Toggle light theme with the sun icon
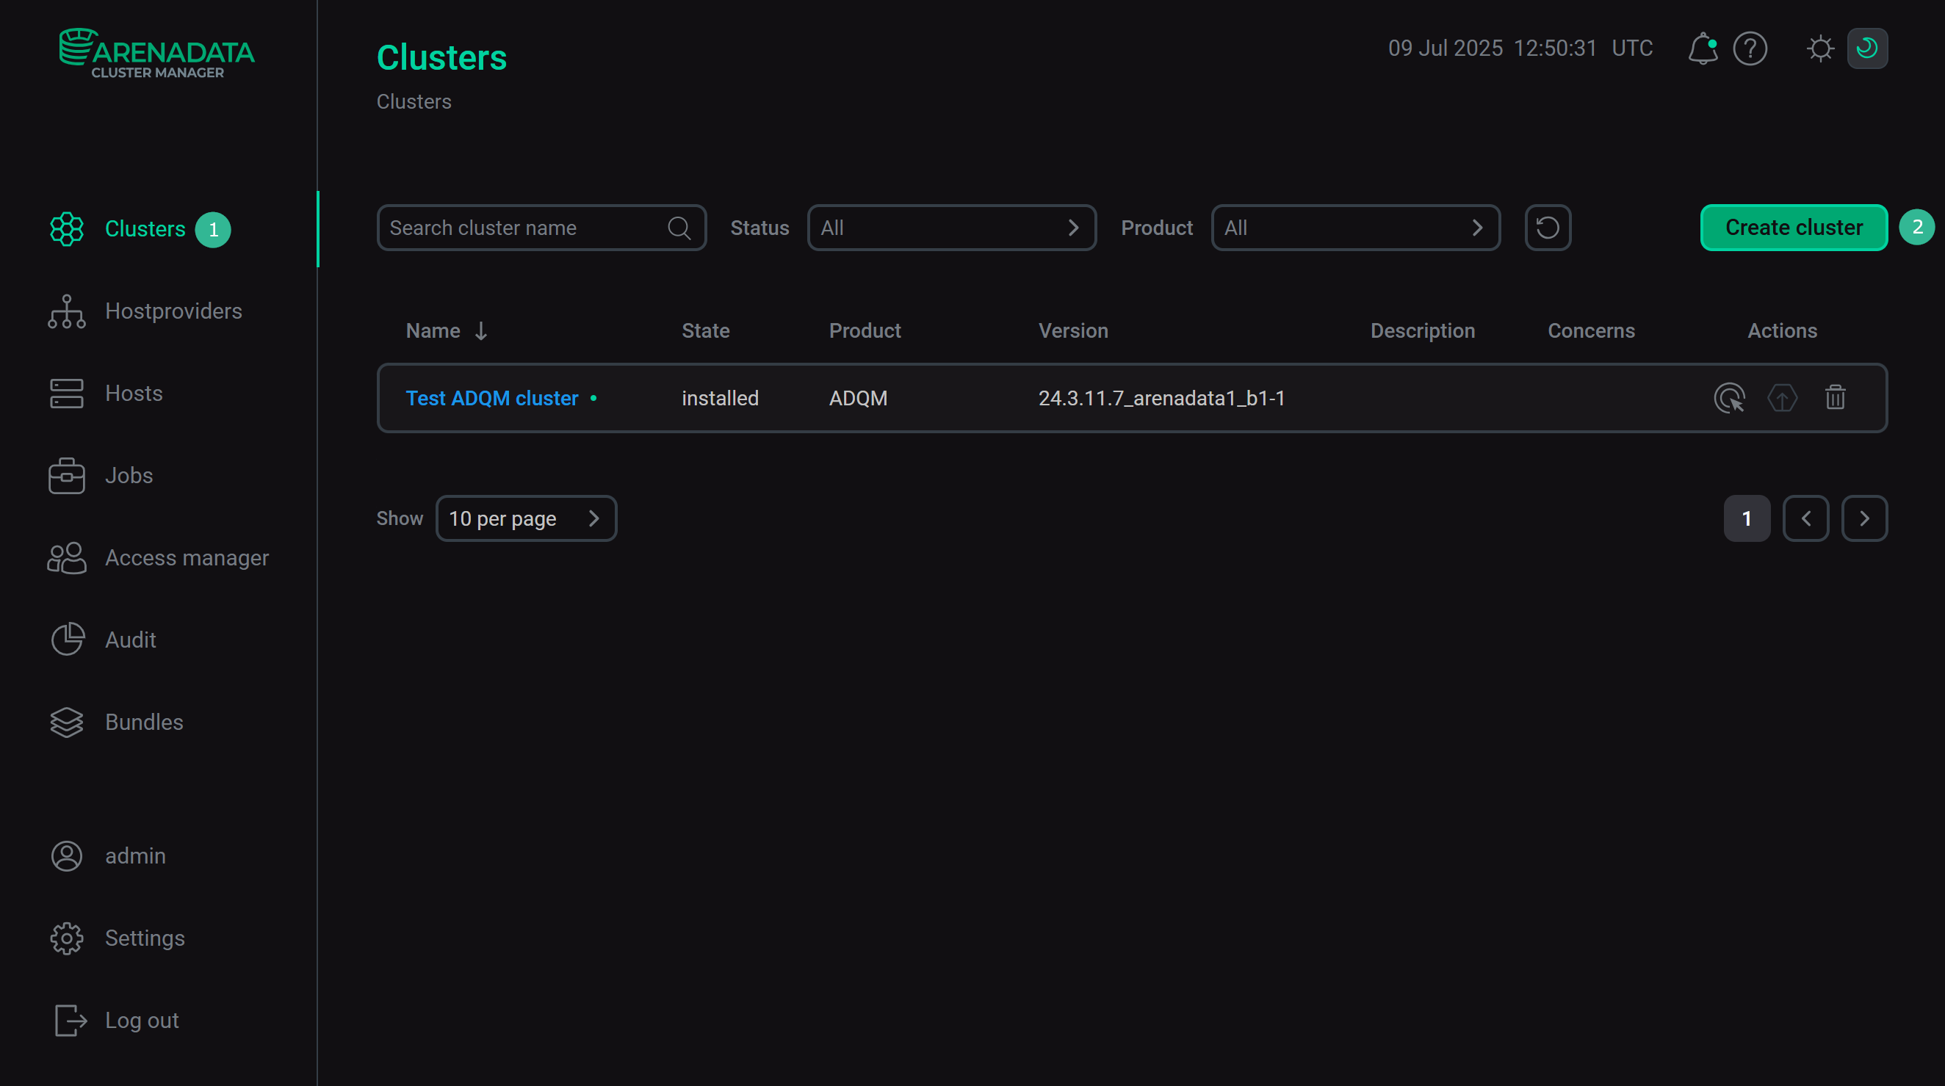 pos(1819,48)
